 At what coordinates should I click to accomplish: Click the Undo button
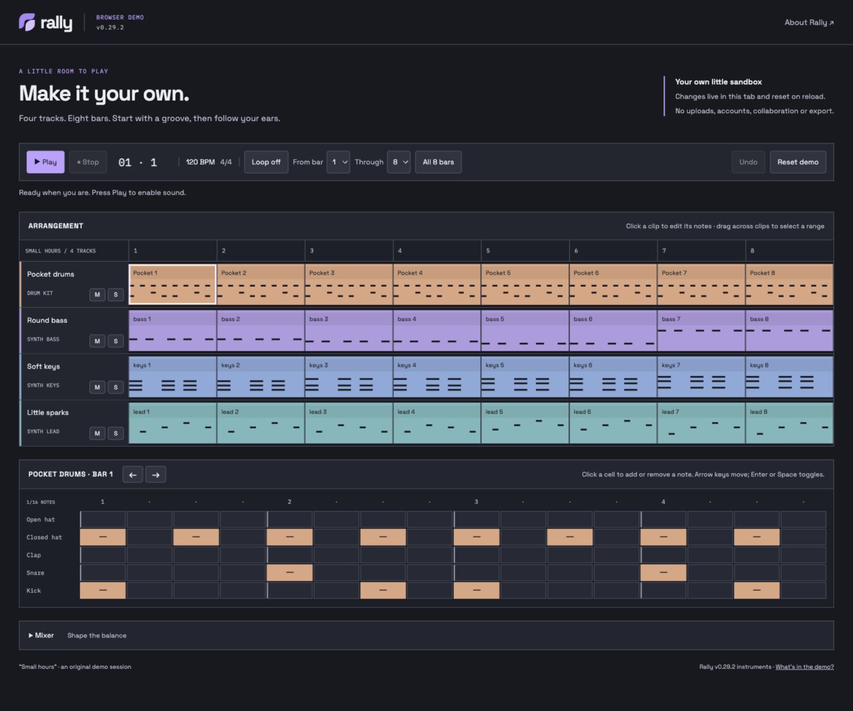click(748, 162)
